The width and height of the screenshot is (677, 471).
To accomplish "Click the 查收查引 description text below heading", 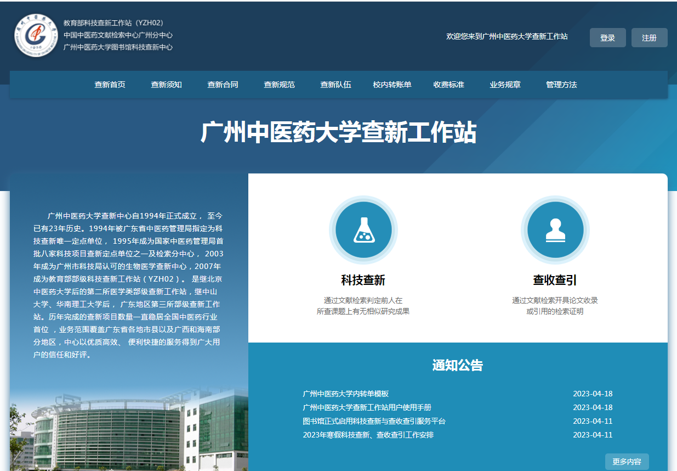I will [x=555, y=306].
